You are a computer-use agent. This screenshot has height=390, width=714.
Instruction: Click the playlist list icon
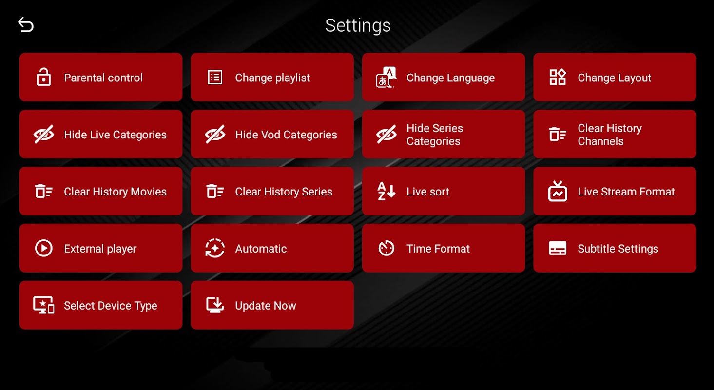click(215, 77)
